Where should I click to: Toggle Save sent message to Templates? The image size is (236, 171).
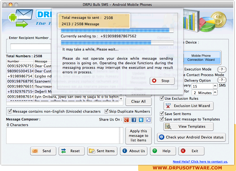coord(162,119)
